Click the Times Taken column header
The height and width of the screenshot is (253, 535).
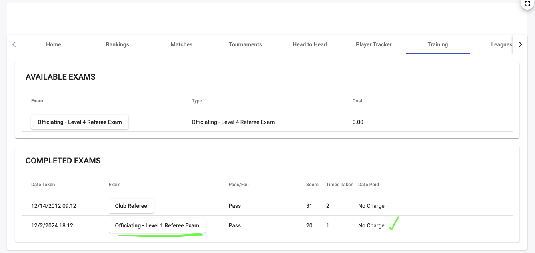[340, 185]
